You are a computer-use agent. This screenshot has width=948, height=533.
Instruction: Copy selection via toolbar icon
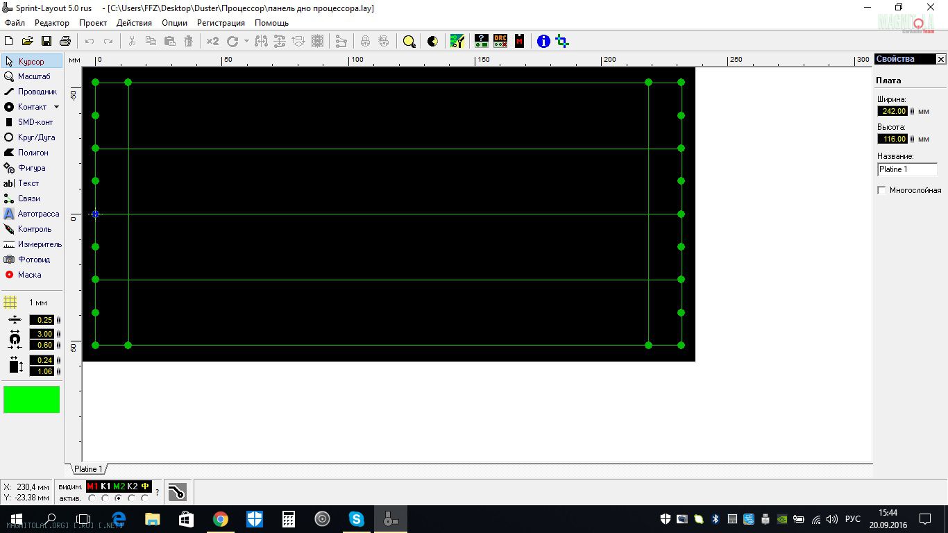(151, 42)
